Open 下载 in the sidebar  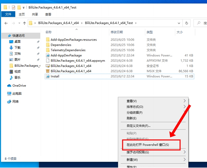pyautogui.click(x=17, y=47)
